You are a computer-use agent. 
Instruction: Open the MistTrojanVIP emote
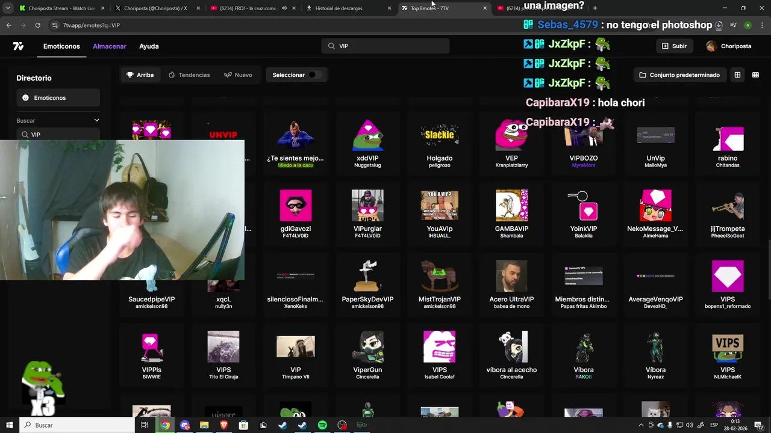[440, 285]
